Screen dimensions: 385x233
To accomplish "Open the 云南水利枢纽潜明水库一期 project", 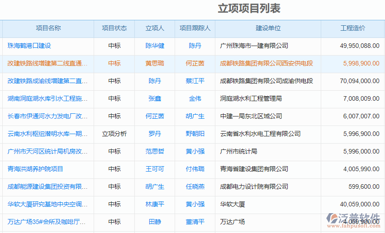I will pyautogui.click(x=48, y=134).
